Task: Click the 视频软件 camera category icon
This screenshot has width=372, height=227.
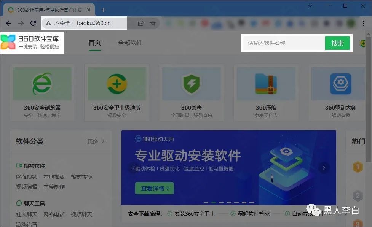Action: point(19,165)
